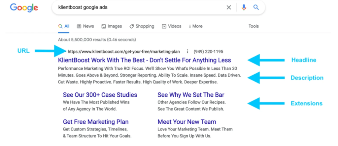The height and width of the screenshot is (146, 338).
Task: Click text Love Your Marketing Team. Meet Them
Action: click(195, 129)
